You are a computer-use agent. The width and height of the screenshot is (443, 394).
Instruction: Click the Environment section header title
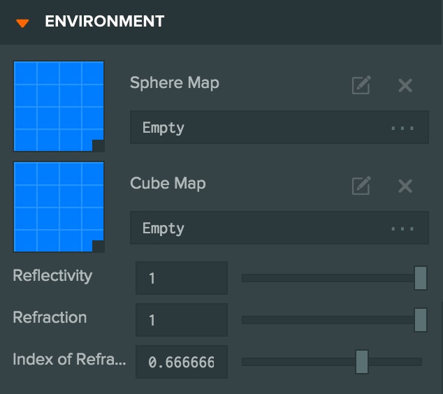tap(104, 22)
